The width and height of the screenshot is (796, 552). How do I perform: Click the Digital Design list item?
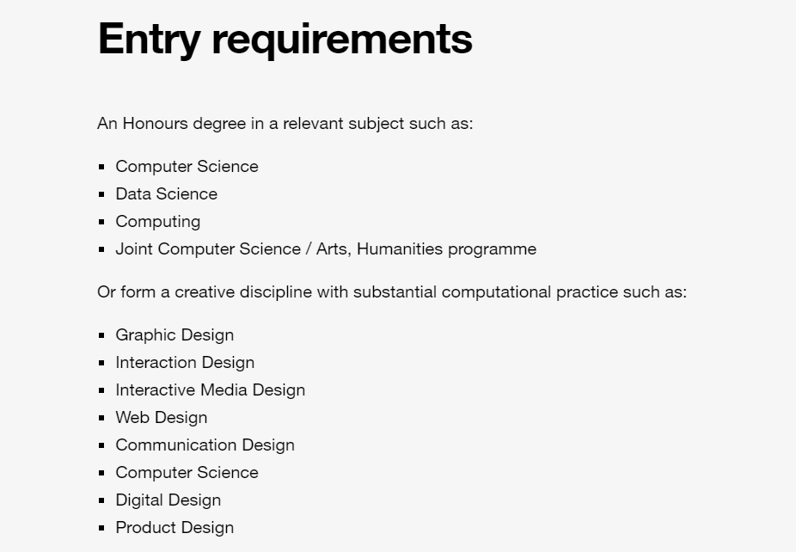pyautogui.click(x=168, y=500)
